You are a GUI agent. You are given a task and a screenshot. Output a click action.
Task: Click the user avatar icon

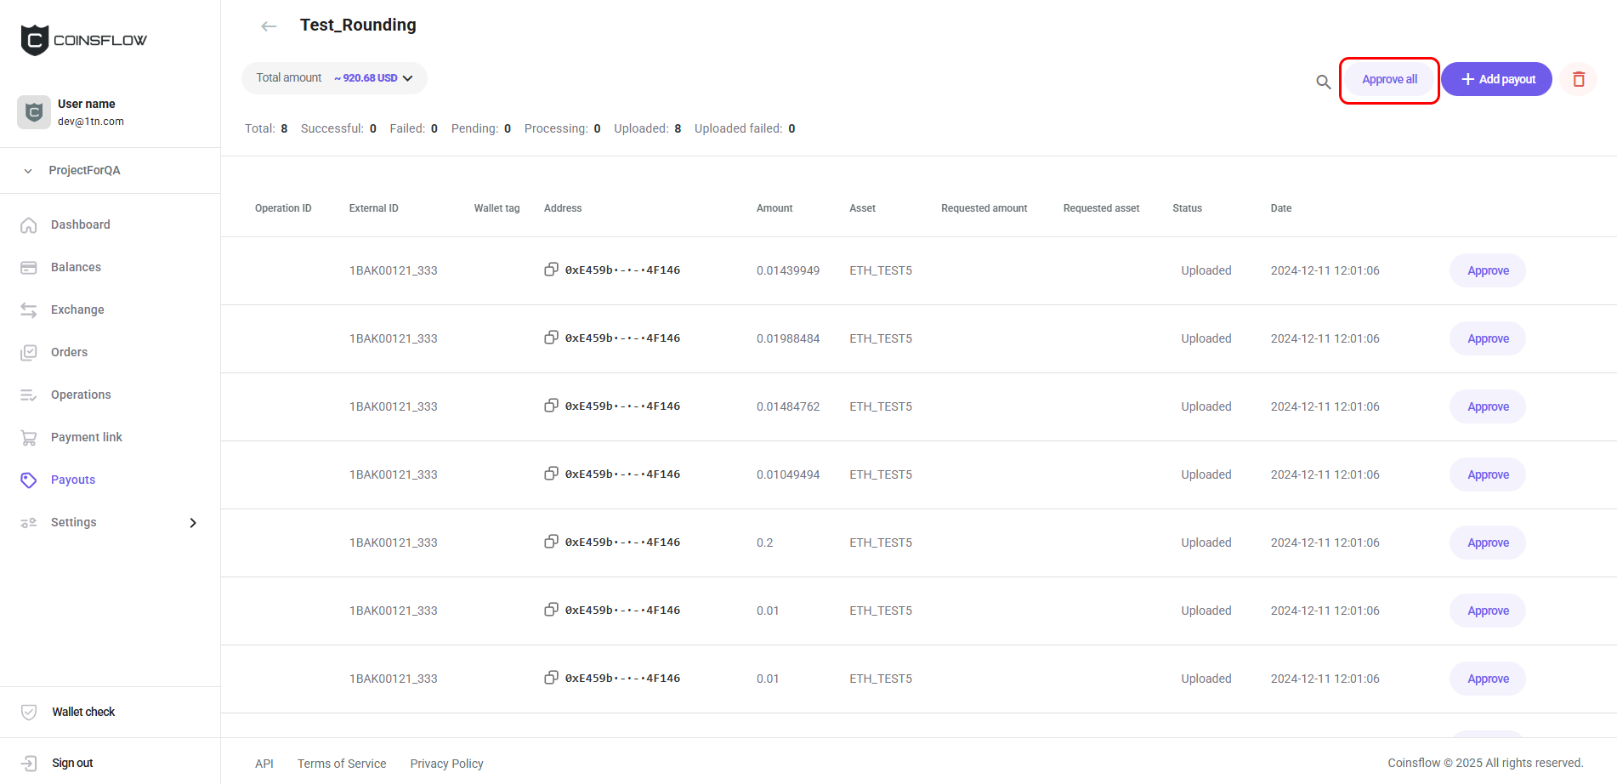[x=34, y=112]
